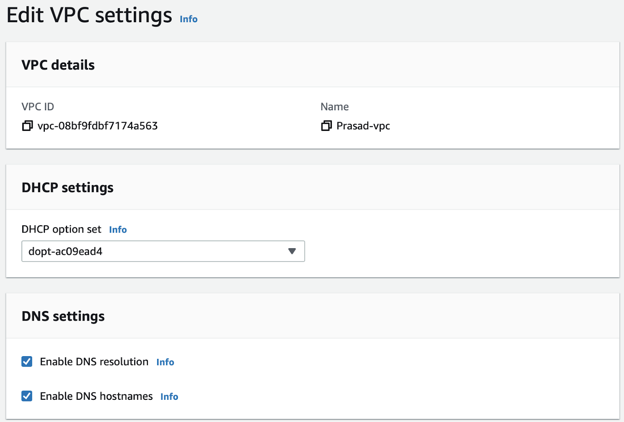Click the VPC ID field label

coord(38,106)
